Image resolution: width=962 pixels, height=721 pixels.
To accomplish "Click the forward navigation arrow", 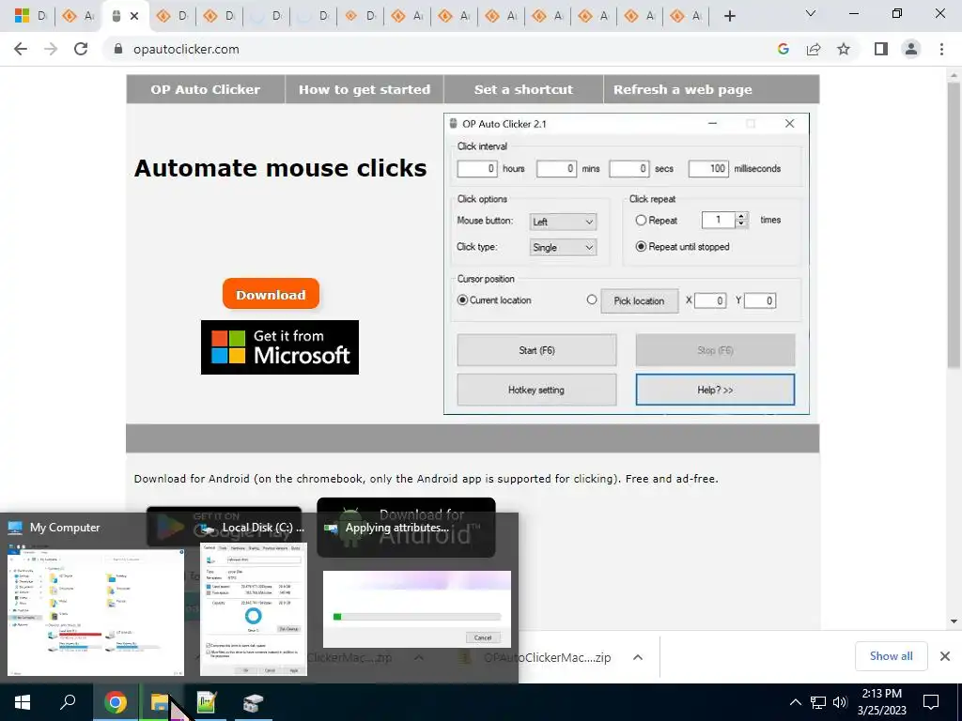I will (x=51, y=49).
